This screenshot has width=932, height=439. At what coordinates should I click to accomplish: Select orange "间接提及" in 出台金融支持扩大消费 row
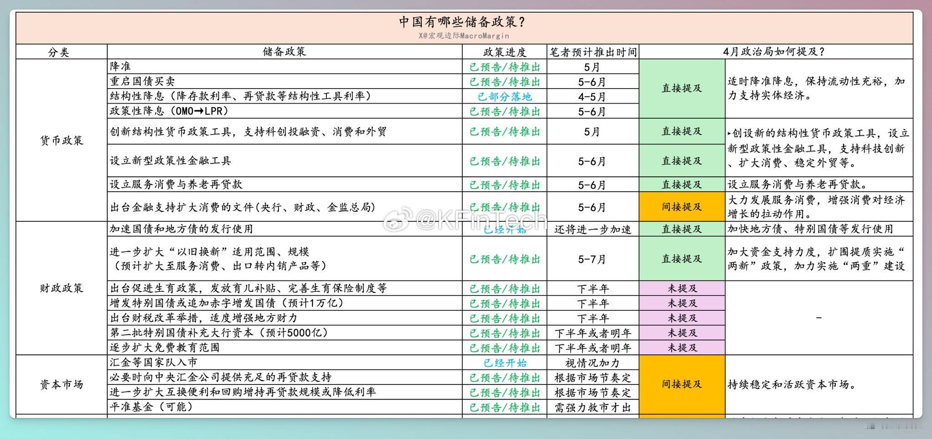[x=682, y=207]
